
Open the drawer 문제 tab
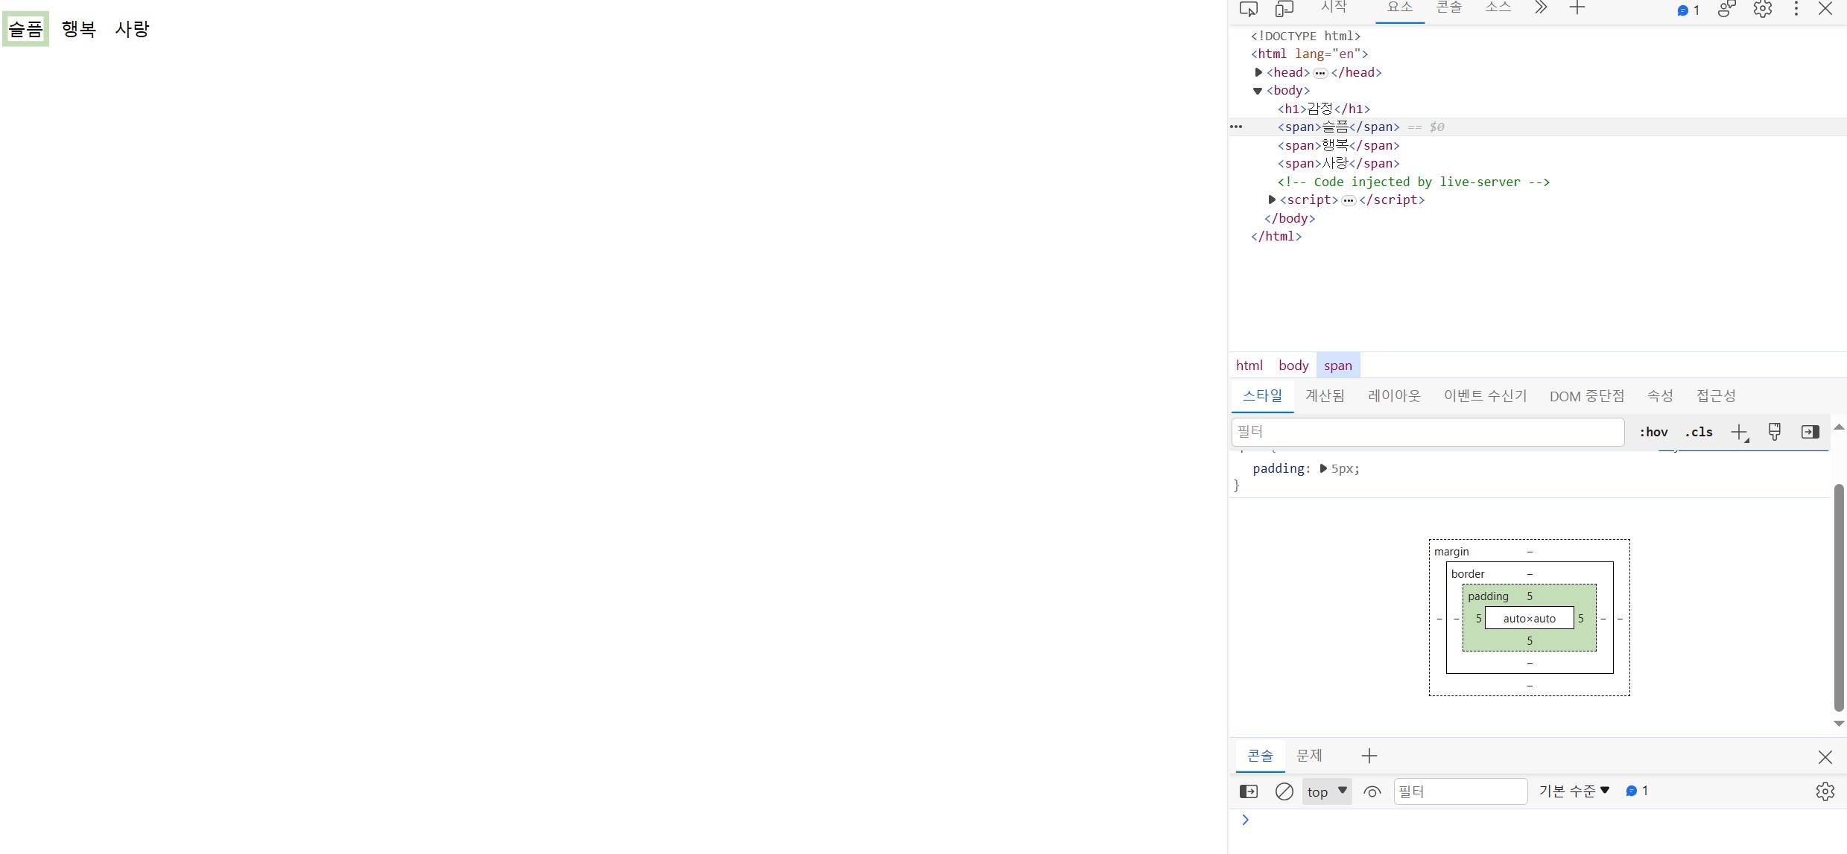pyautogui.click(x=1309, y=756)
